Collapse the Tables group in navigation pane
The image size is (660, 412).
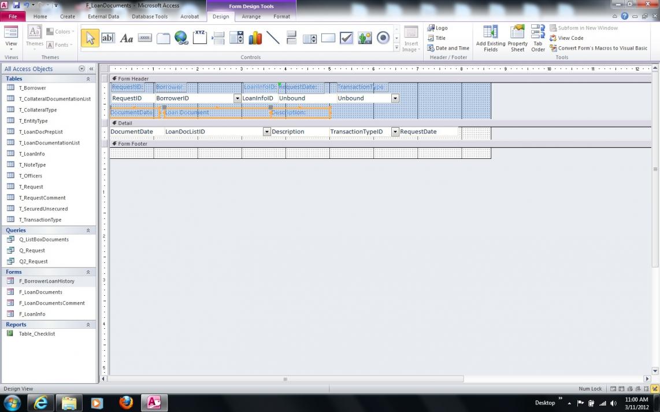coord(88,79)
